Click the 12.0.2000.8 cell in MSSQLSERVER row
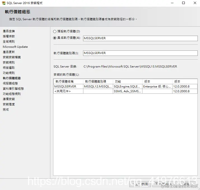Viewport: 200px width, 190px height. coord(185,87)
